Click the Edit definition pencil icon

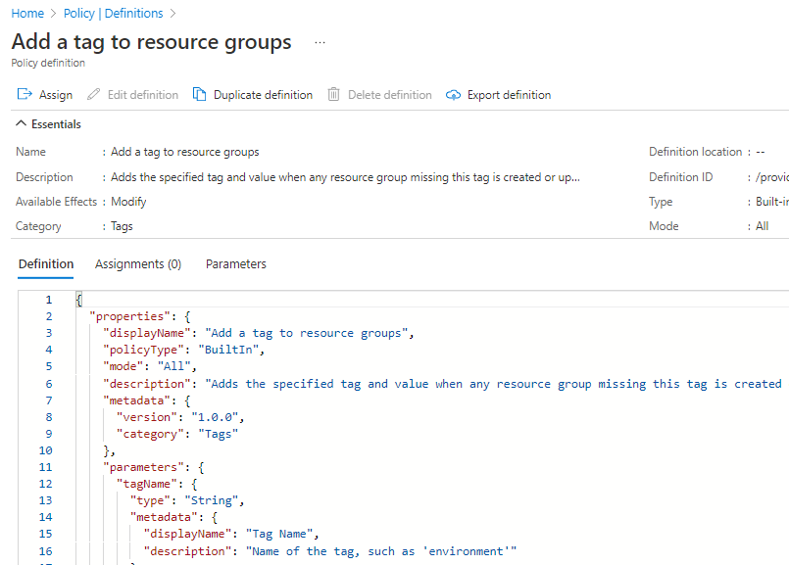94,95
